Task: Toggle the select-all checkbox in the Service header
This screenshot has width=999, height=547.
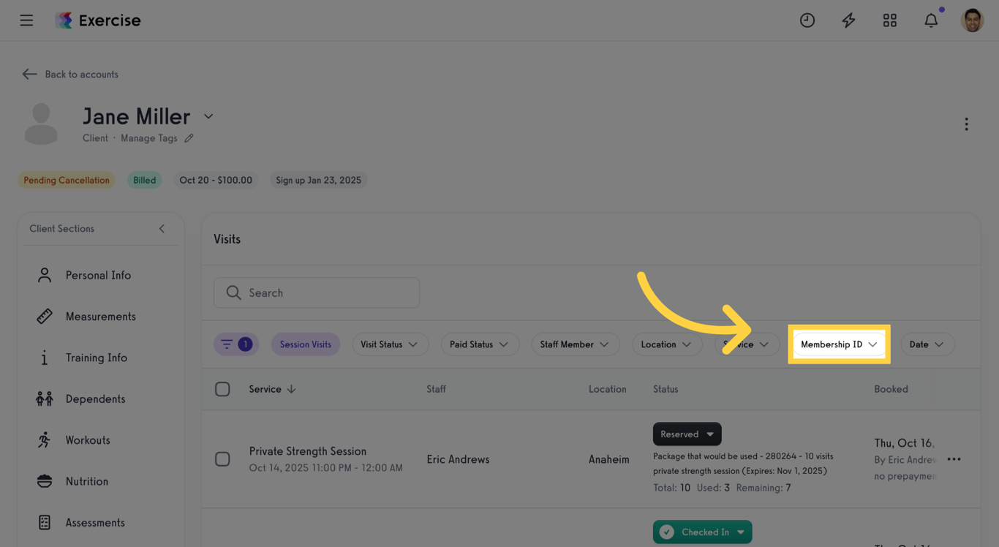Action: pyautogui.click(x=223, y=388)
